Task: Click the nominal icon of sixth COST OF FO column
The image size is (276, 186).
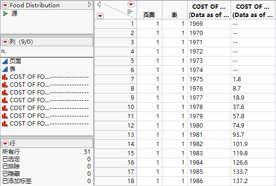Action: tap(5, 116)
